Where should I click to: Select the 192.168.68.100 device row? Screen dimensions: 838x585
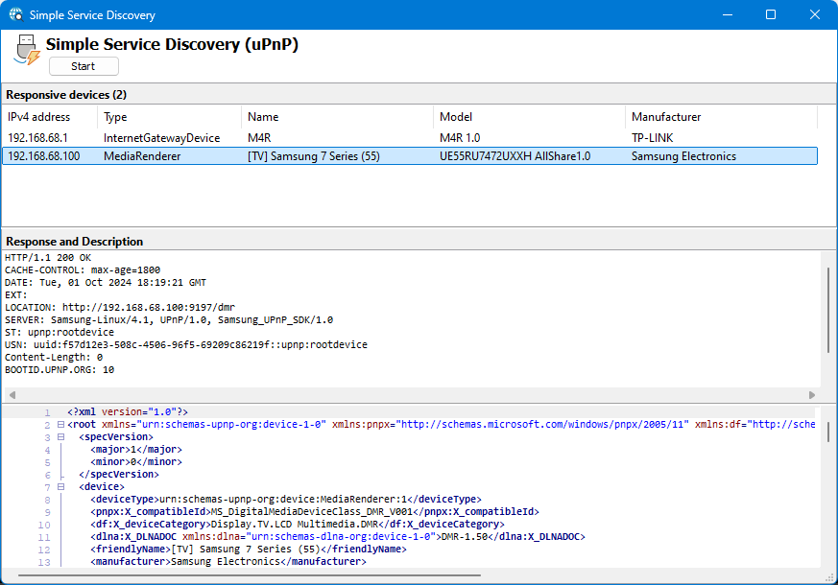[x=410, y=156]
